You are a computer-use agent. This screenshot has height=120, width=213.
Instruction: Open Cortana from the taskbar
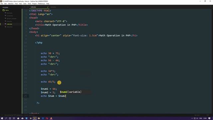(10, 118)
